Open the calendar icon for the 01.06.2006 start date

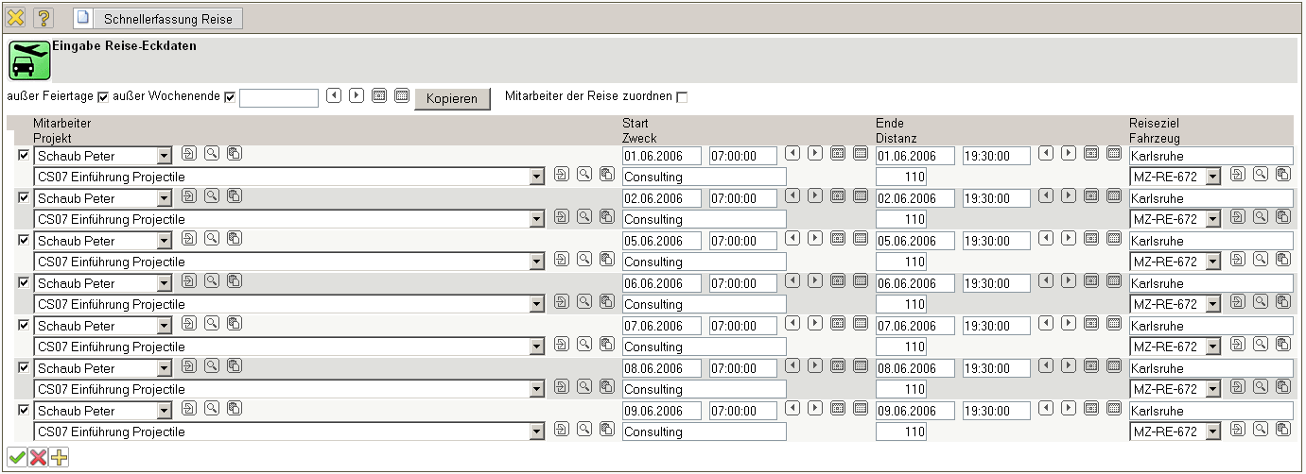[838, 153]
